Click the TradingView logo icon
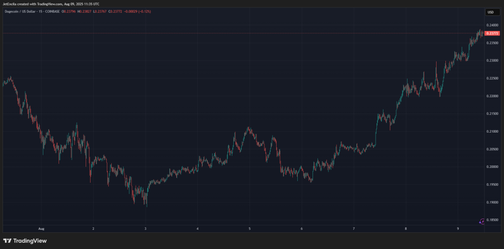Image resolution: width=504 pixels, height=249 pixels. pyautogui.click(x=7, y=241)
